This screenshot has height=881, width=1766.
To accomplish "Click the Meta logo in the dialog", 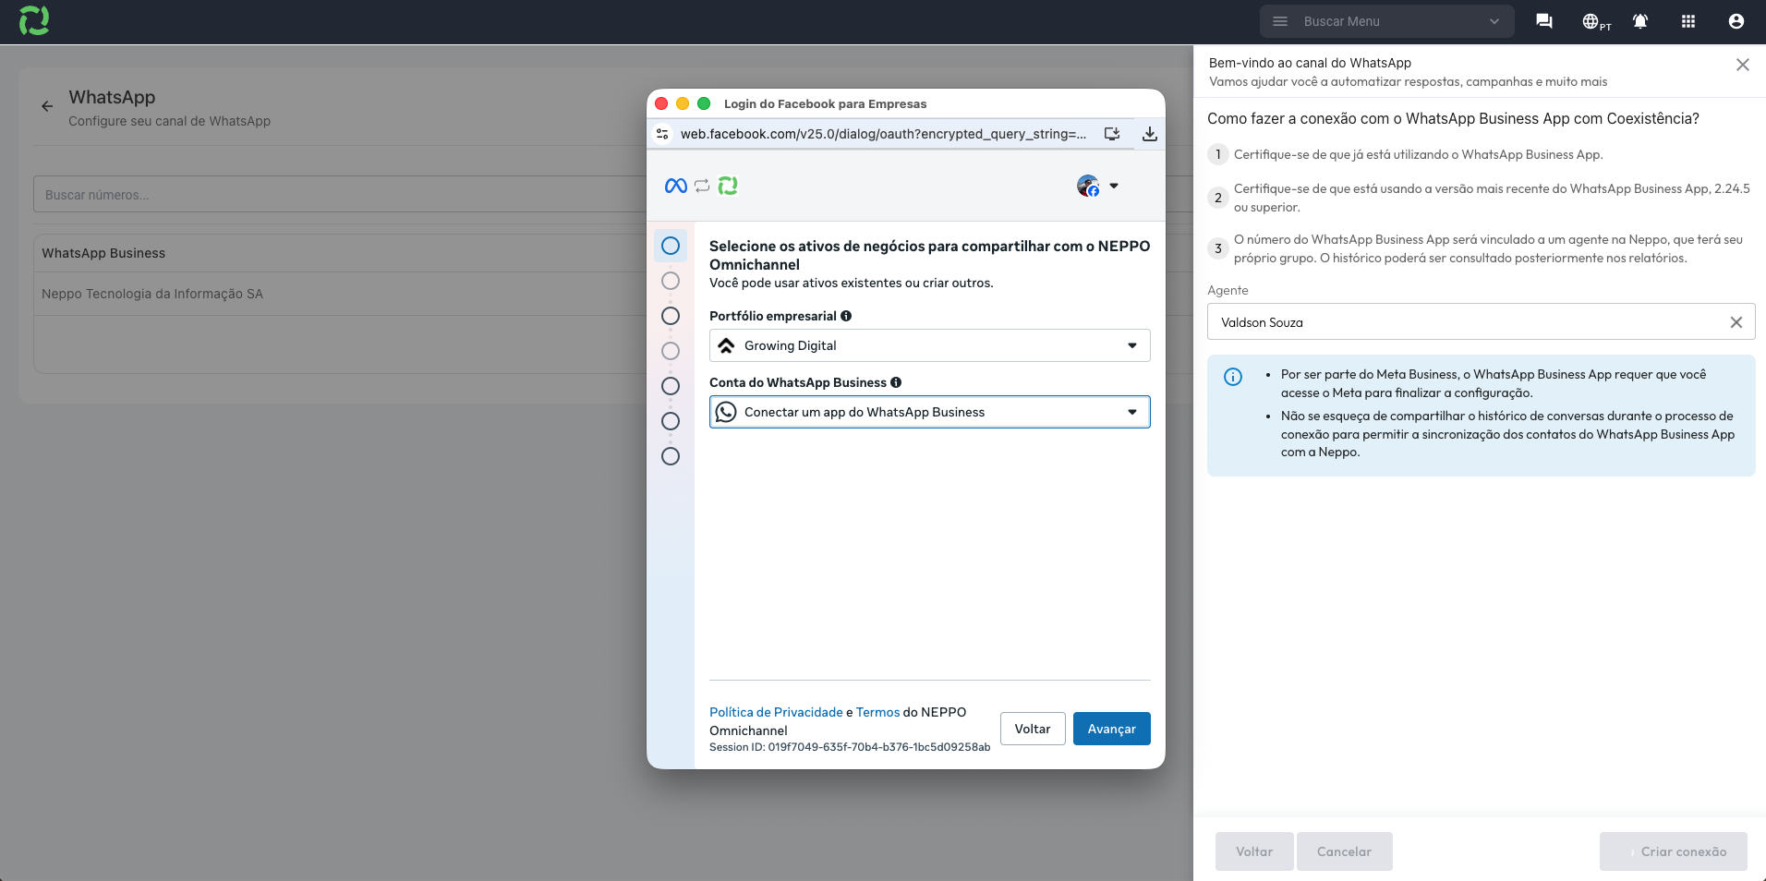I will (676, 186).
